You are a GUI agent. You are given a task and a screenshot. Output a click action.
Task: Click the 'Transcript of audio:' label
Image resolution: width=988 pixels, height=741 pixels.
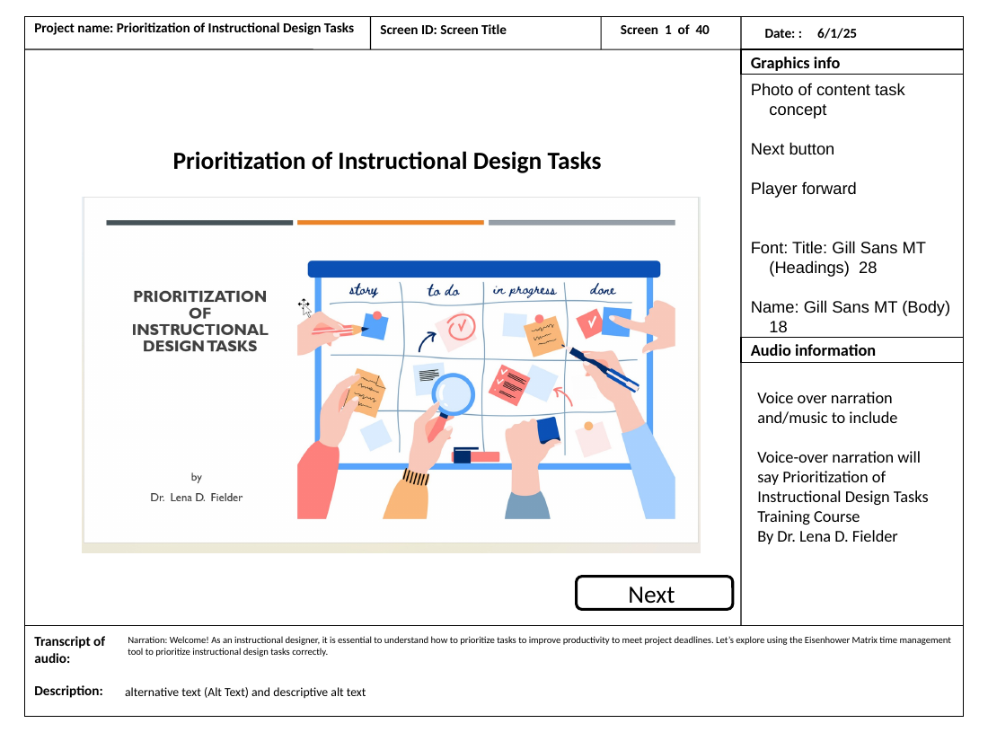(x=69, y=649)
